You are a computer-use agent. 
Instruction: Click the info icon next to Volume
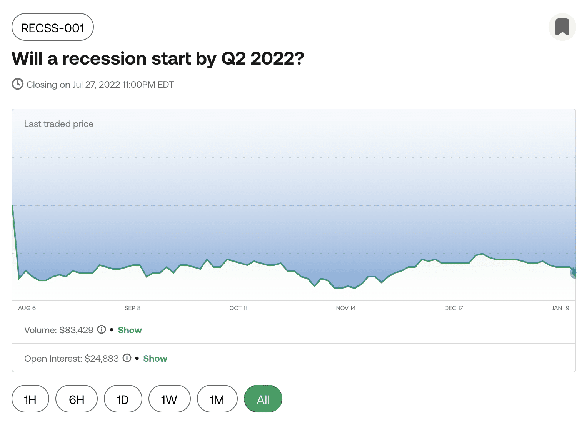(x=102, y=330)
